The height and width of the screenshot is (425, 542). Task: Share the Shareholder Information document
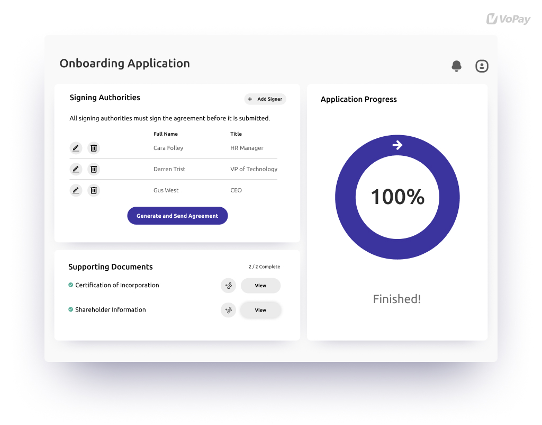pyautogui.click(x=228, y=309)
